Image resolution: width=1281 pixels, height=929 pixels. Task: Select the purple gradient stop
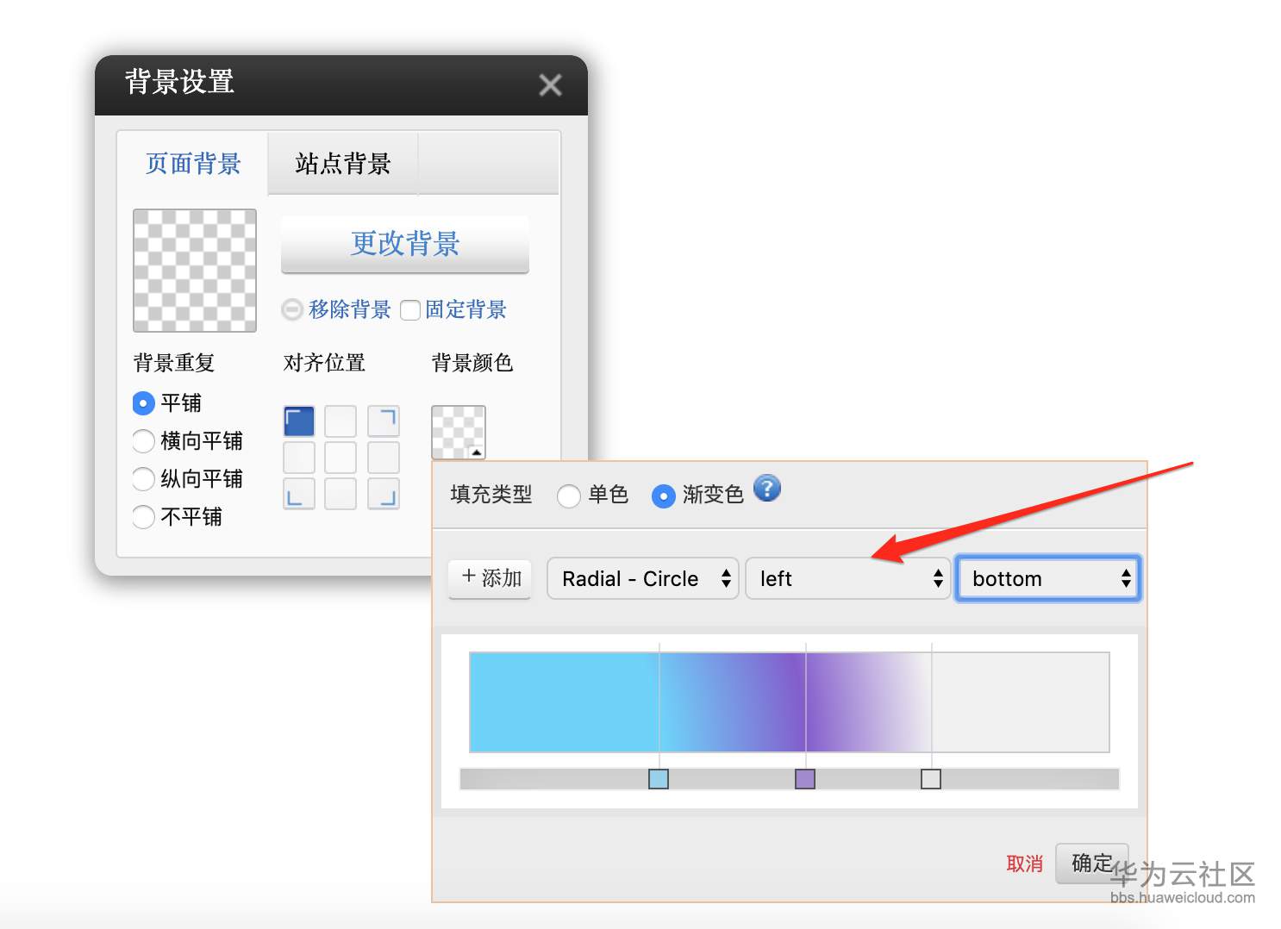click(x=805, y=779)
